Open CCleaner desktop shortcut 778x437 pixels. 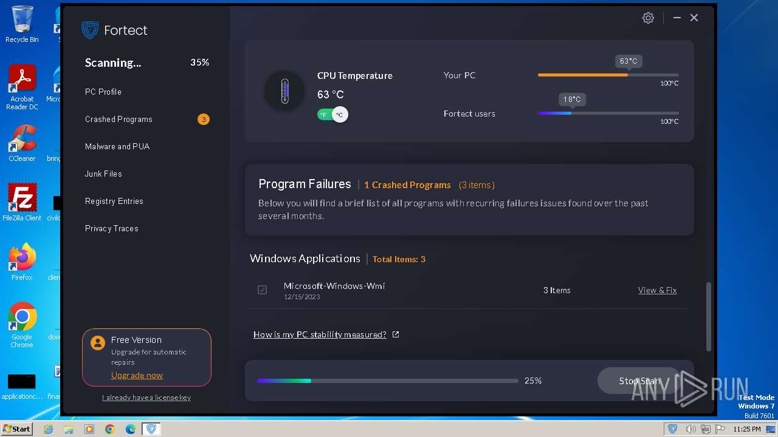point(22,143)
